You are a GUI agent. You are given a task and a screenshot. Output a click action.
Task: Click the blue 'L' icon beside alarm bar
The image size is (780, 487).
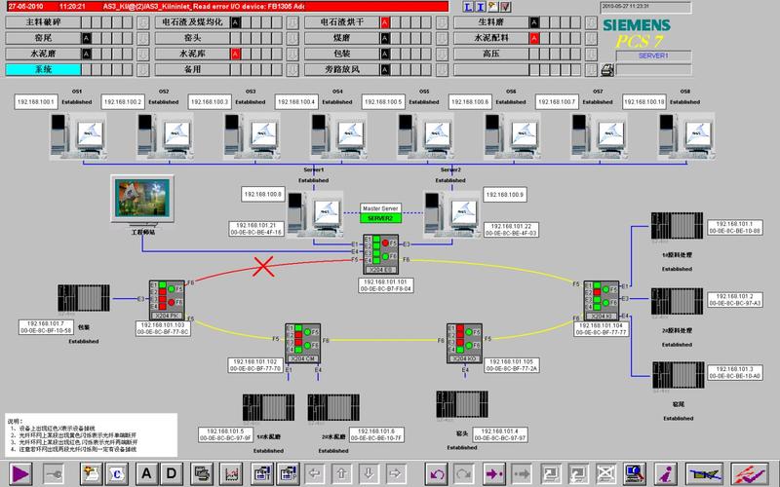coord(468,7)
